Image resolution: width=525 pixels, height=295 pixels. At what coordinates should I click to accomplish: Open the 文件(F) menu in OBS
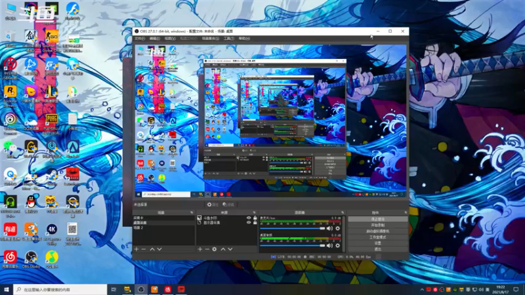pyautogui.click(x=140, y=39)
